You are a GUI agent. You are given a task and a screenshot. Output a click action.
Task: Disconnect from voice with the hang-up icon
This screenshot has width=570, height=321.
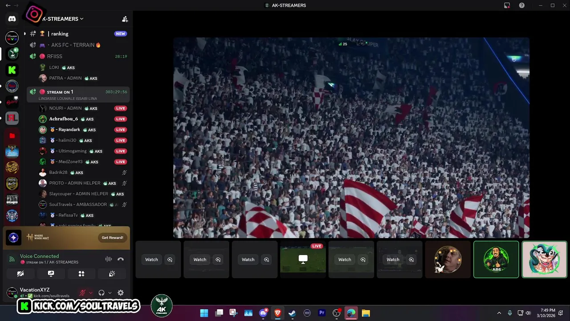click(120, 259)
